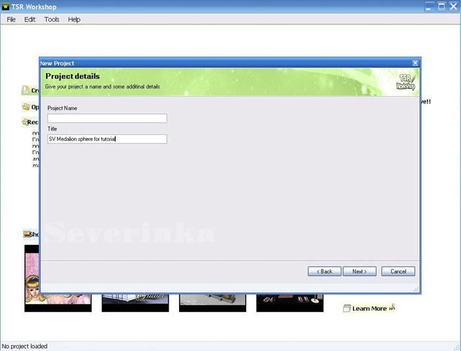Open the Help menu

click(74, 19)
